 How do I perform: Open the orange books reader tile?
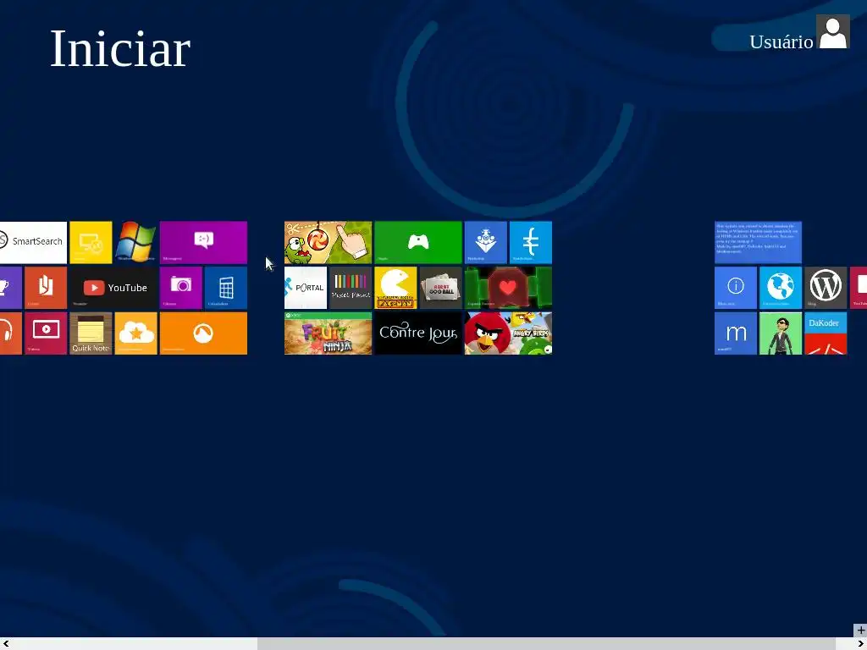[x=46, y=288]
